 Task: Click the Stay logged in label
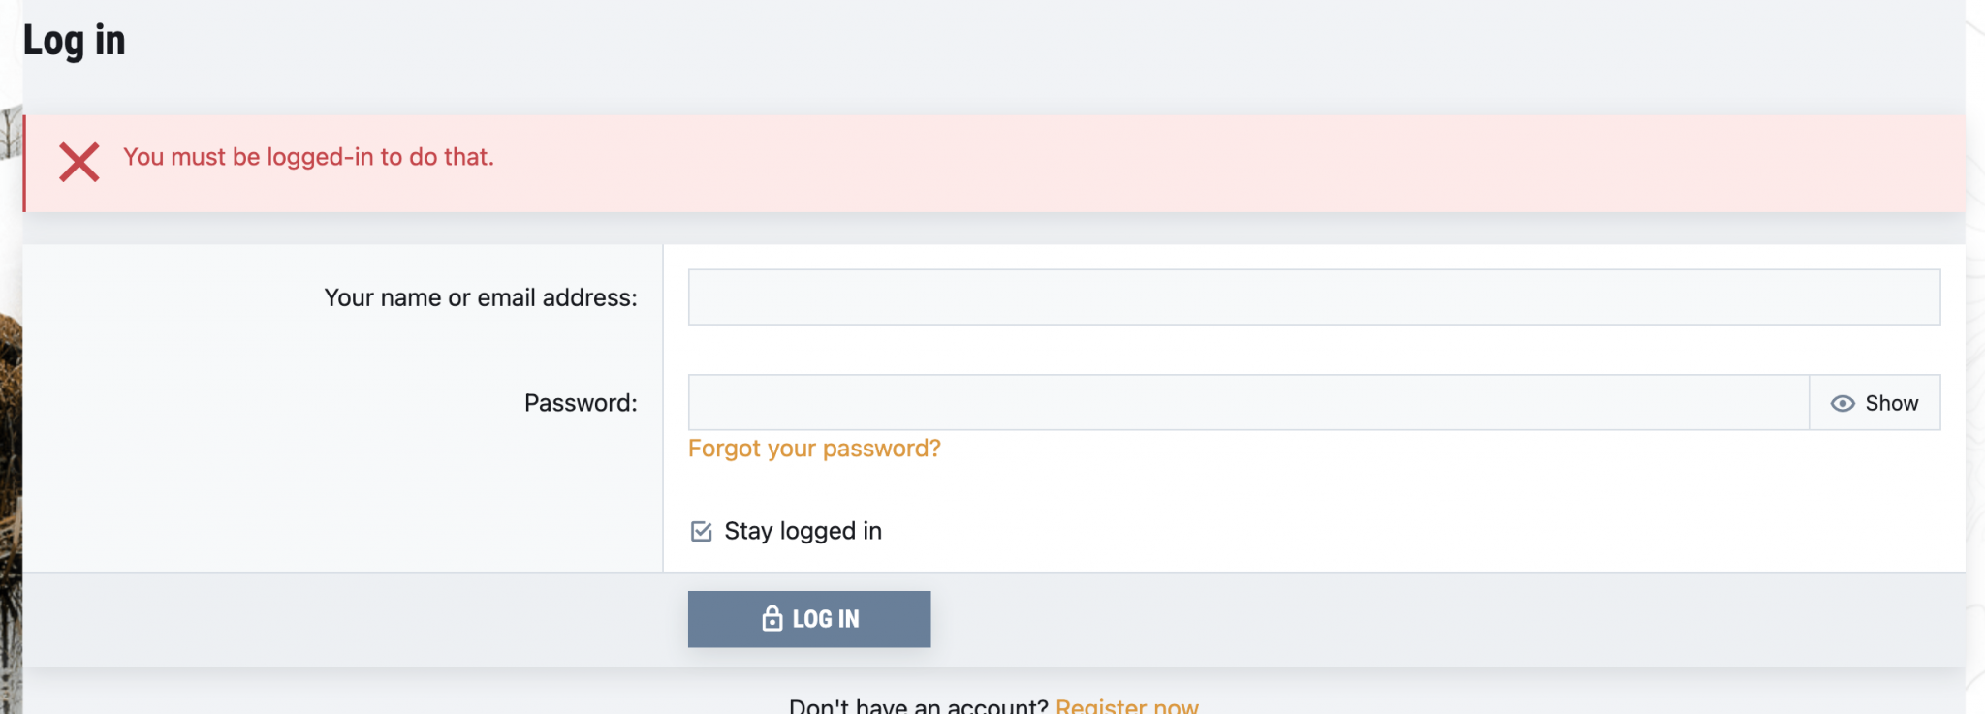click(x=803, y=531)
